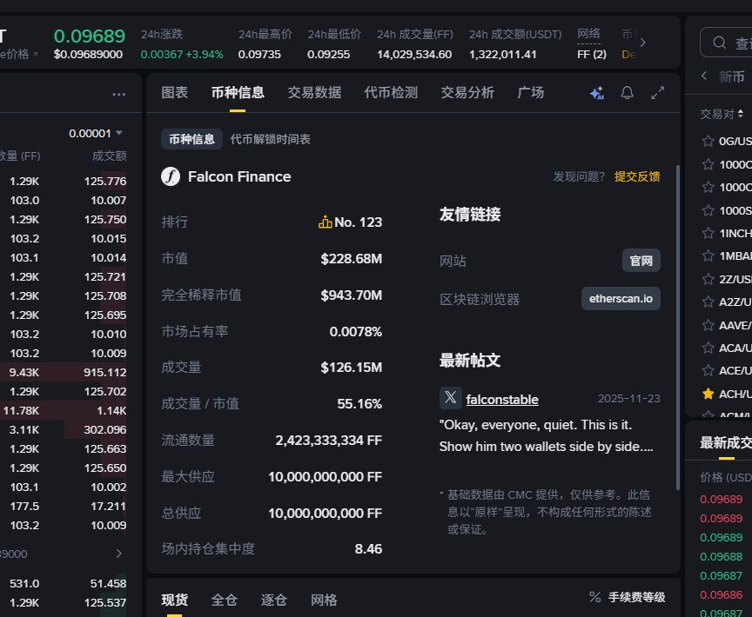Screen dimensions: 752x617
Task: Click the 0.09688 recent trade price
Action: 722,557
